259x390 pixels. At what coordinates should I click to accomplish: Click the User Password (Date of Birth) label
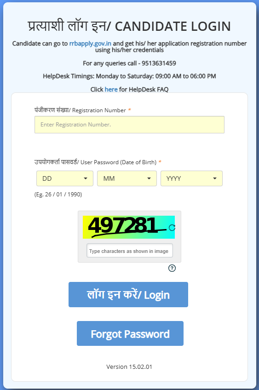[96, 162]
